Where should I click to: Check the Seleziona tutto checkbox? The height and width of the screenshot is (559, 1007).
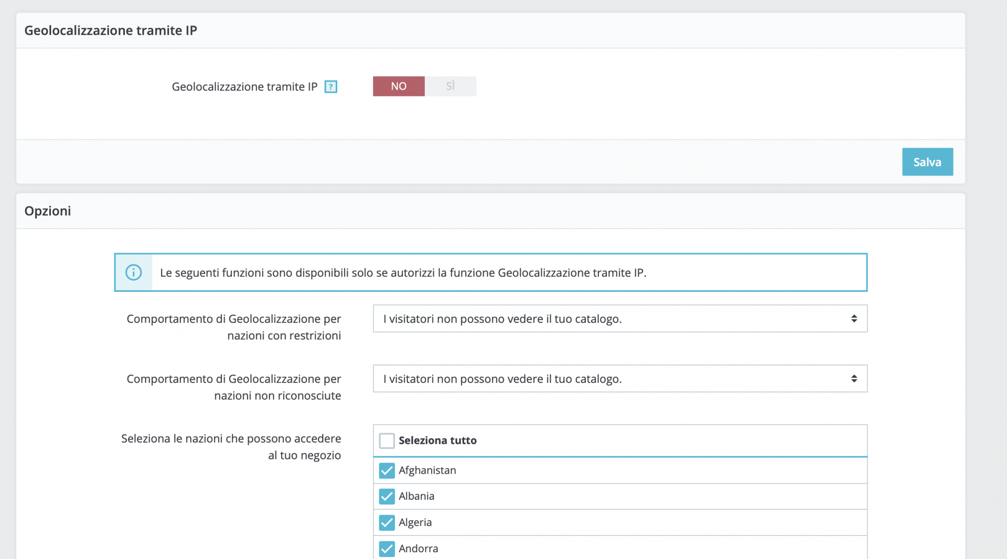click(x=387, y=441)
